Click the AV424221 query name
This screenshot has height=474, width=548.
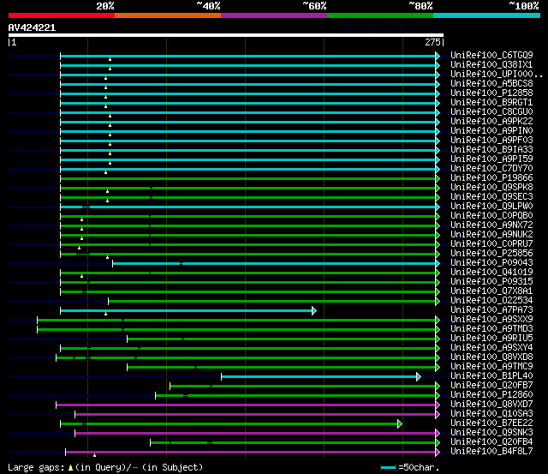32,27
